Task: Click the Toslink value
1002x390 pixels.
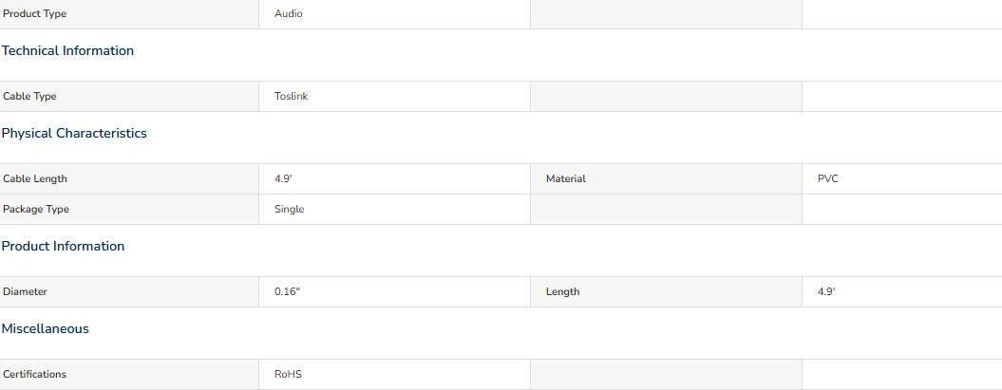Action: pyautogui.click(x=292, y=97)
